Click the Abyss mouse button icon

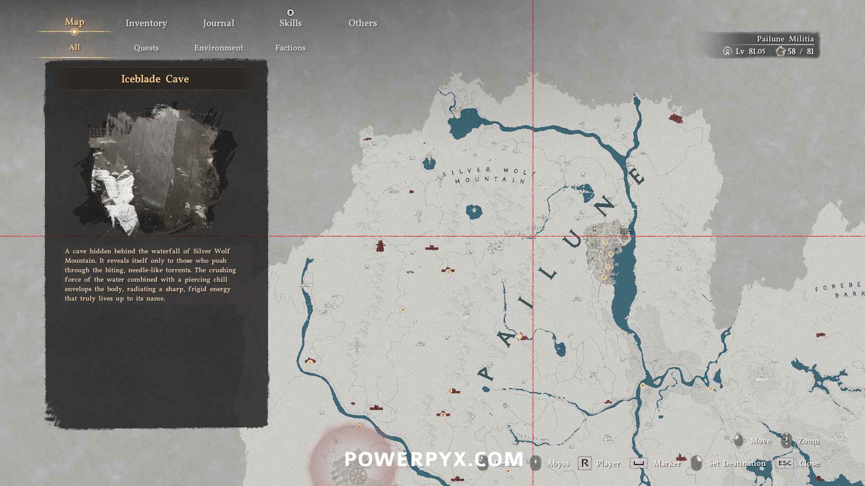click(x=535, y=463)
